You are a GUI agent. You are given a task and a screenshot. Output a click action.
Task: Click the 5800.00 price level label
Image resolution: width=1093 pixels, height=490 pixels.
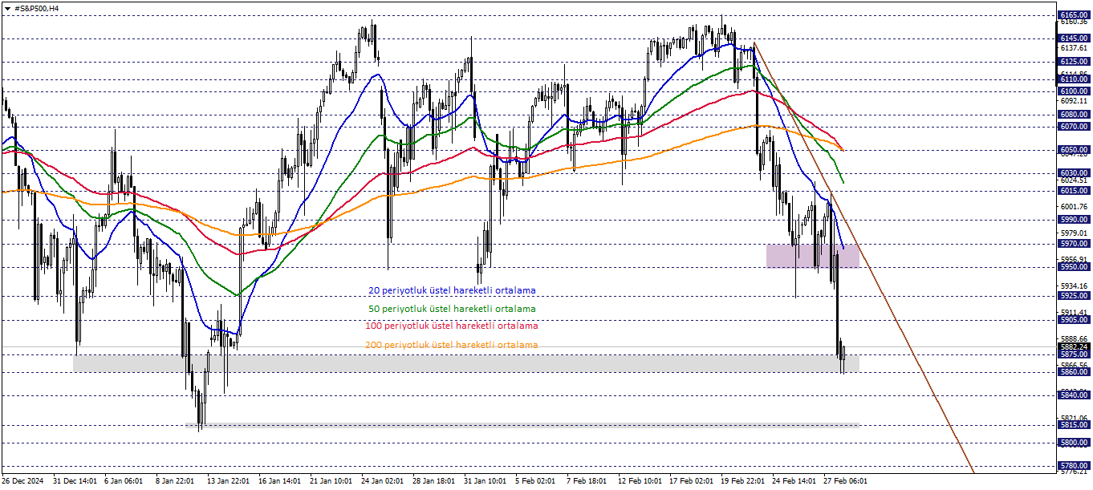(1074, 443)
